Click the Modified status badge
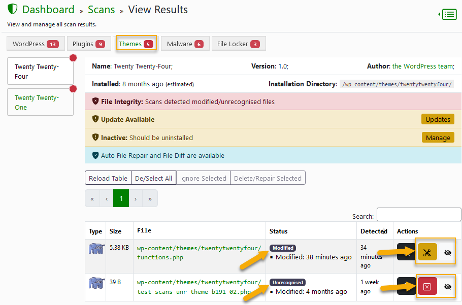This screenshot has width=462, height=305. tap(283, 248)
